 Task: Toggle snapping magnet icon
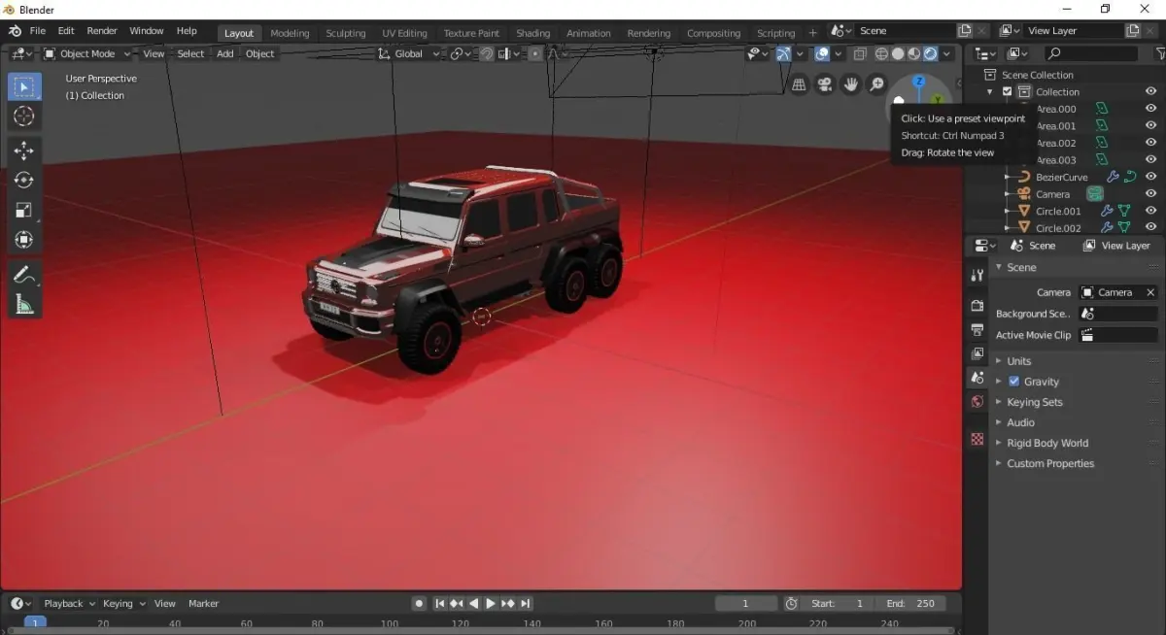(487, 53)
